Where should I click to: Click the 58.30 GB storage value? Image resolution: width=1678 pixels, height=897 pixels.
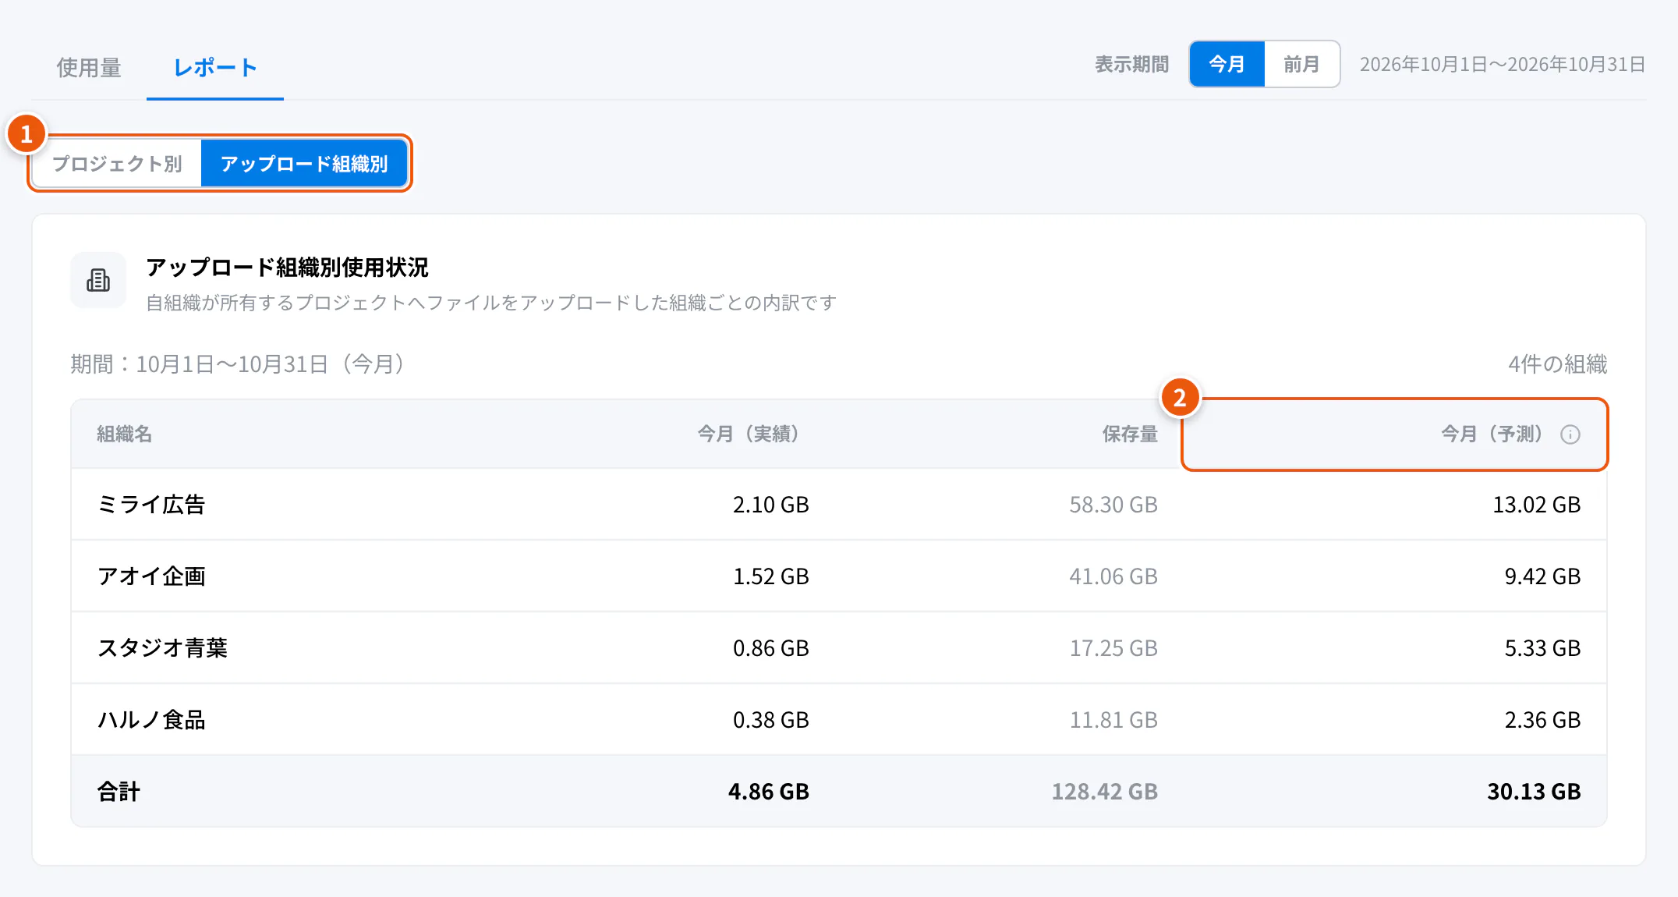(x=1113, y=505)
